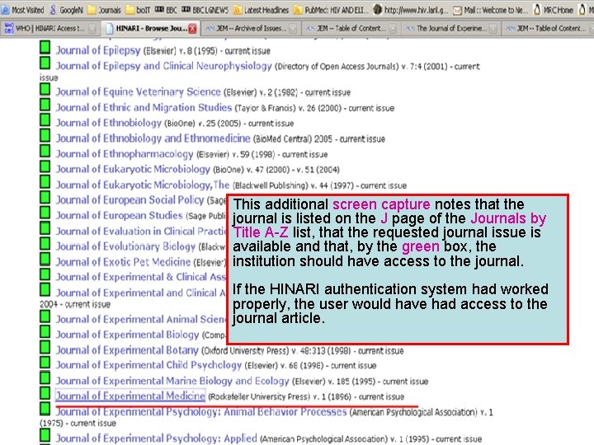Open the MRC Home bookmark
Screen dimensions: 594x445
click(x=553, y=10)
